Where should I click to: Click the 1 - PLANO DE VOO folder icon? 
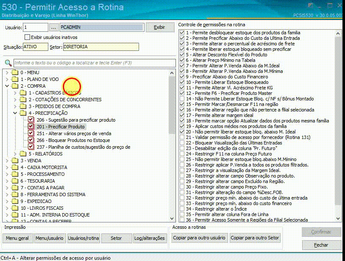tap(15, 79)
